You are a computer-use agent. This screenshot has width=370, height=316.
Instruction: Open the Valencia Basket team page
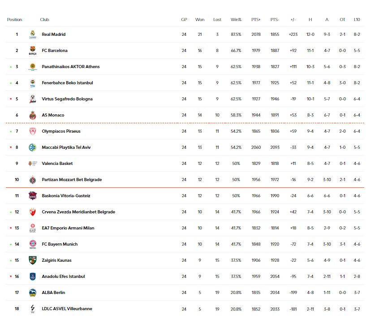coord(57,164)
